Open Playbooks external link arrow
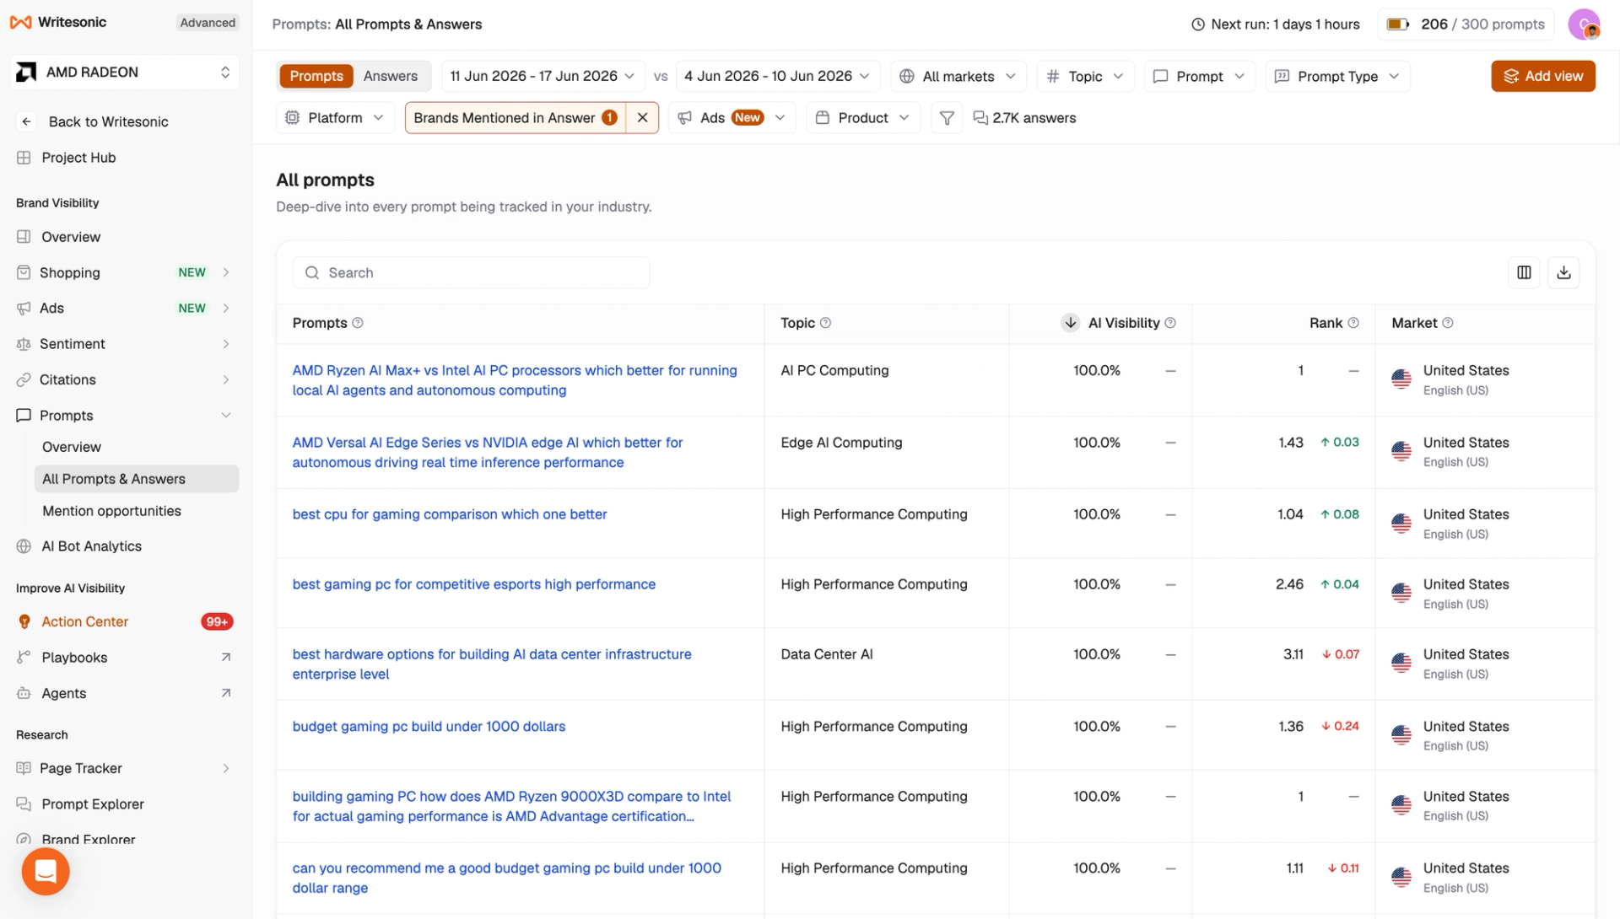Image resolution: width=1620 pixels, height=919 pixels. (x=225, y=658)
